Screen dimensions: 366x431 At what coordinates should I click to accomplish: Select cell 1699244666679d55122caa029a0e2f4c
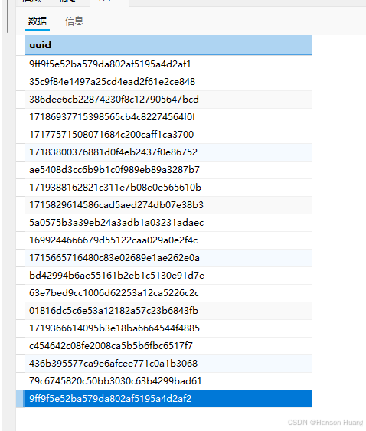168,240
